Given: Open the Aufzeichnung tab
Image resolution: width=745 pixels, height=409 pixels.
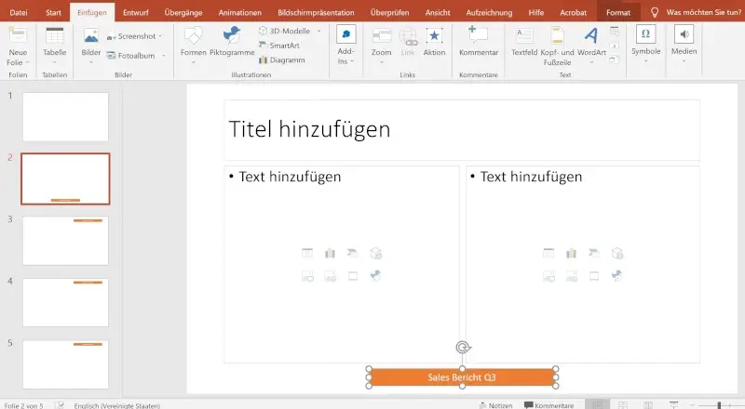Looking at the screenshot, I should (x=490, y=13).
